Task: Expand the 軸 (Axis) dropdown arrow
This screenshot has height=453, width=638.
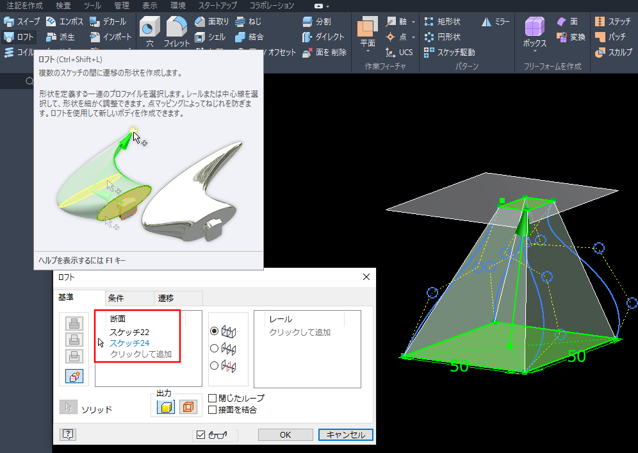Action: (414, 22)
